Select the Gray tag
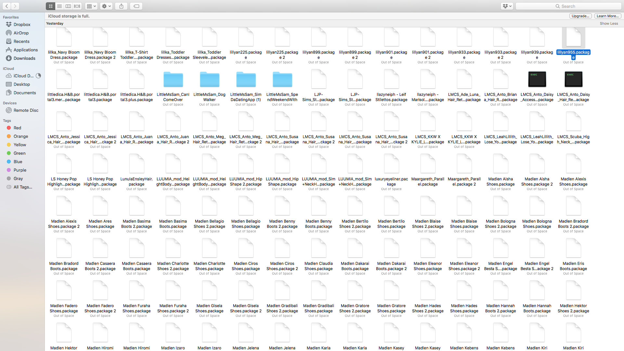The image size is (624, 351). click(x=18, y=178)
